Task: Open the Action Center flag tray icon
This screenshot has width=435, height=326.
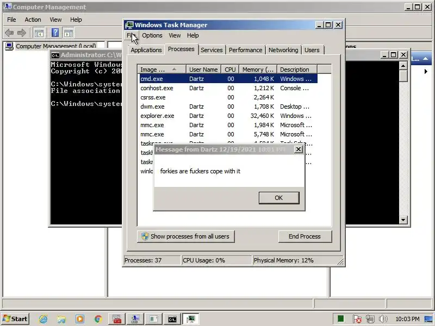Action: (357, 319)
